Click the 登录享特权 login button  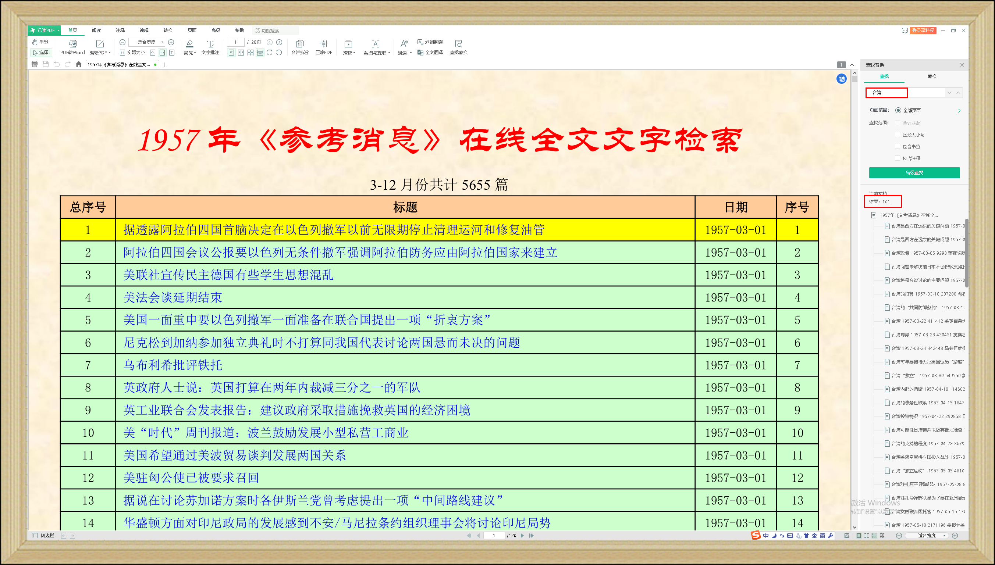coord(923,30)
